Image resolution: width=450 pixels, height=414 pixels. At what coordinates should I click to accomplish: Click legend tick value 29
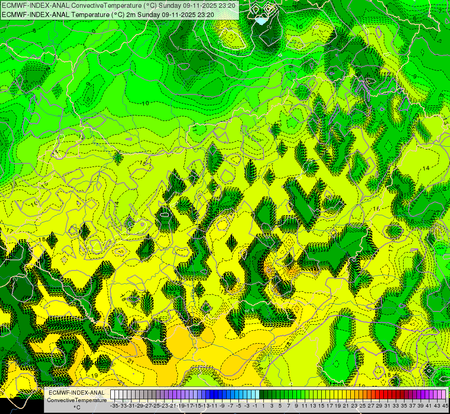click(x=379, y=406)
